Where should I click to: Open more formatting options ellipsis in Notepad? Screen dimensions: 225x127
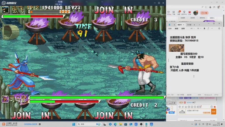pyautogui.click(x=212, y=29)
